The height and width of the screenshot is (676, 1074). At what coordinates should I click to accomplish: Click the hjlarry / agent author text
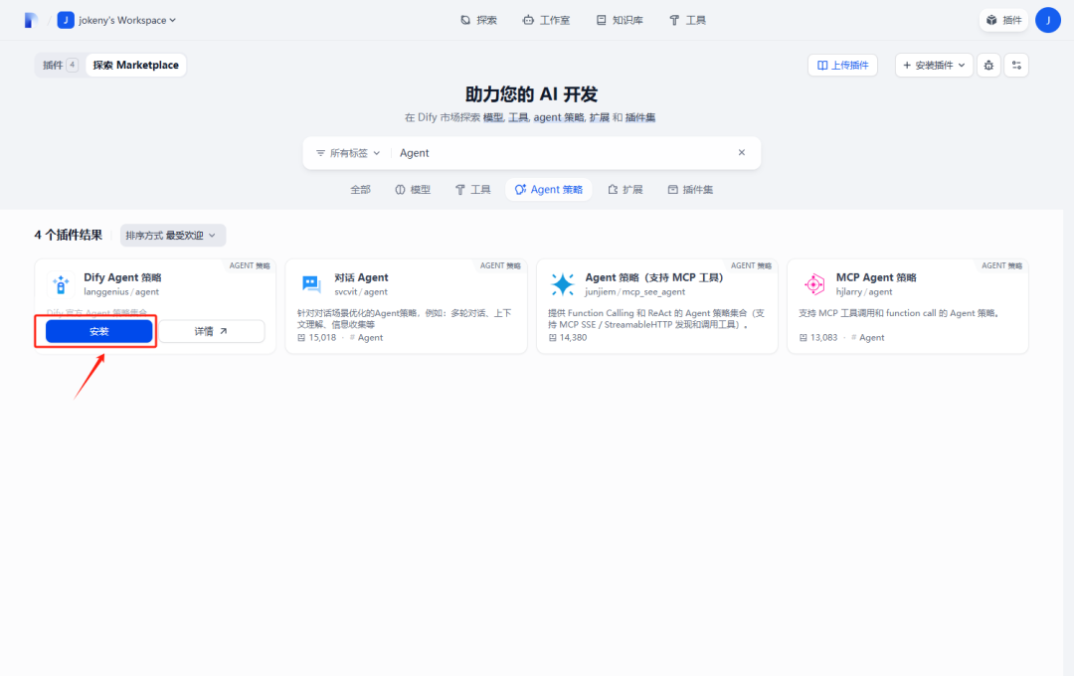pyautogui.click(x=864, y=291)
